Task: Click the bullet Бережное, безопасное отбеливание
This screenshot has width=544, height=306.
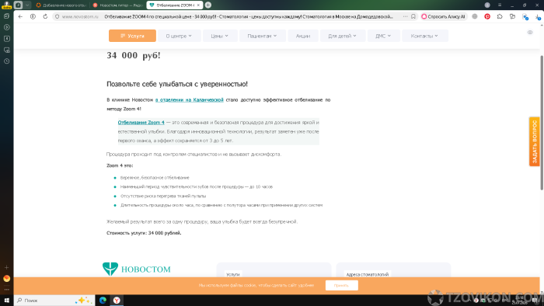Action: click(155, 177)
